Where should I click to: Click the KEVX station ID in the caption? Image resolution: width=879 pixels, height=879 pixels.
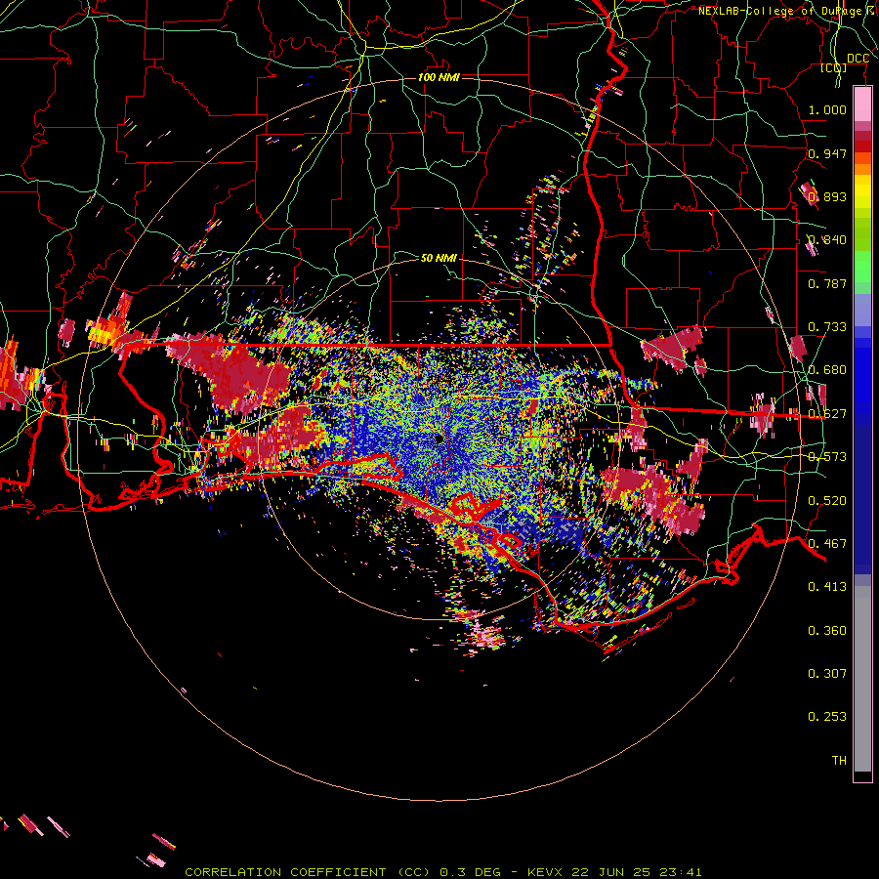click(x=547, y=872)
